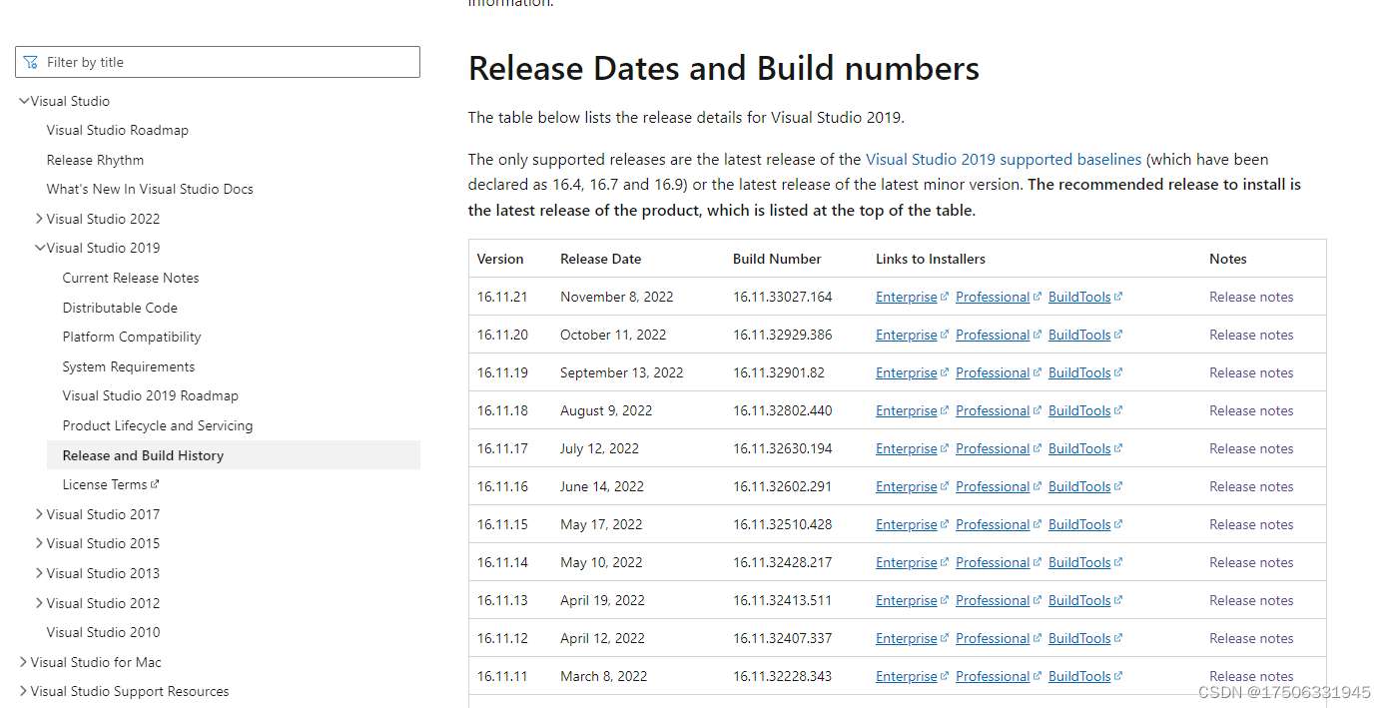This screenshot has width=1386, height=708.
Task: Open the Distributable Code page
Action: (120, 308)
